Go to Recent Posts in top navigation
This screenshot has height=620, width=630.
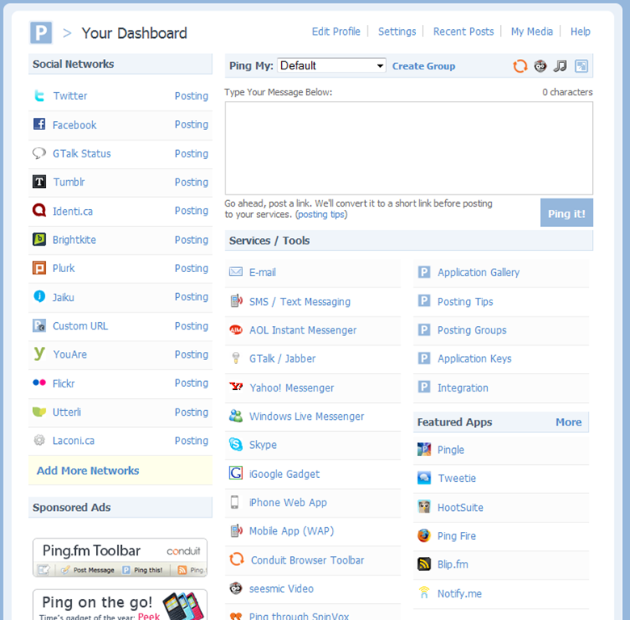[x=463, y=31]
